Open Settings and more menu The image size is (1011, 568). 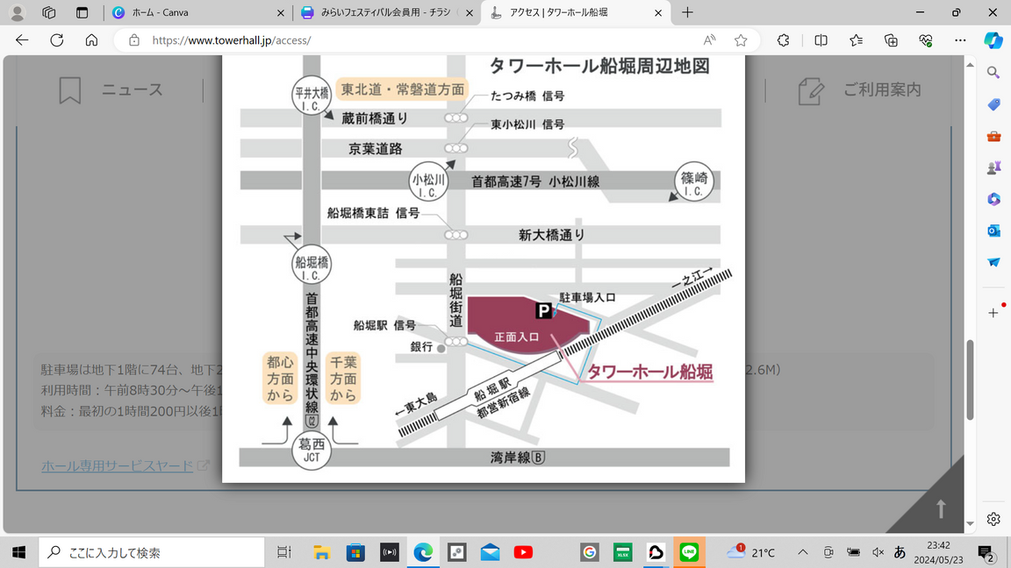pos(960,40)
